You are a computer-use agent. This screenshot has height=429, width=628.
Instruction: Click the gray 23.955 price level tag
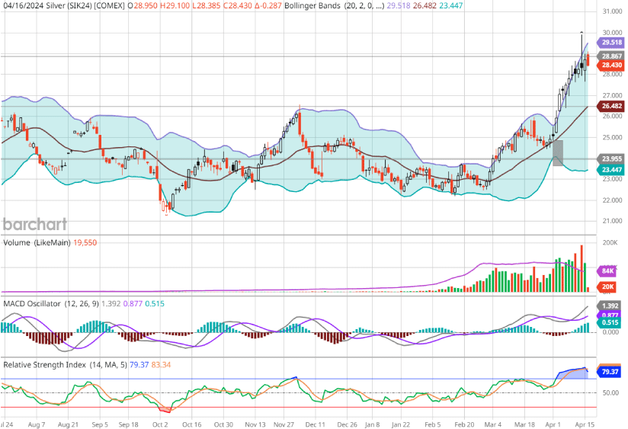(612, 159)
